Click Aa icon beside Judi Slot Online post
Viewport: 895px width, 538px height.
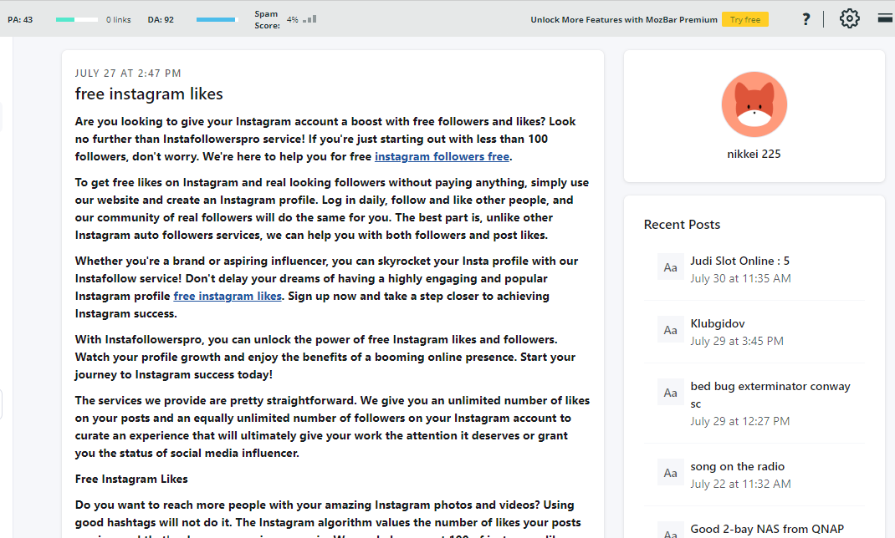click(x=670, y=266)
